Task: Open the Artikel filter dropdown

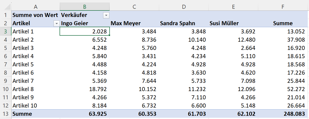Action: (x=57, y=24)
